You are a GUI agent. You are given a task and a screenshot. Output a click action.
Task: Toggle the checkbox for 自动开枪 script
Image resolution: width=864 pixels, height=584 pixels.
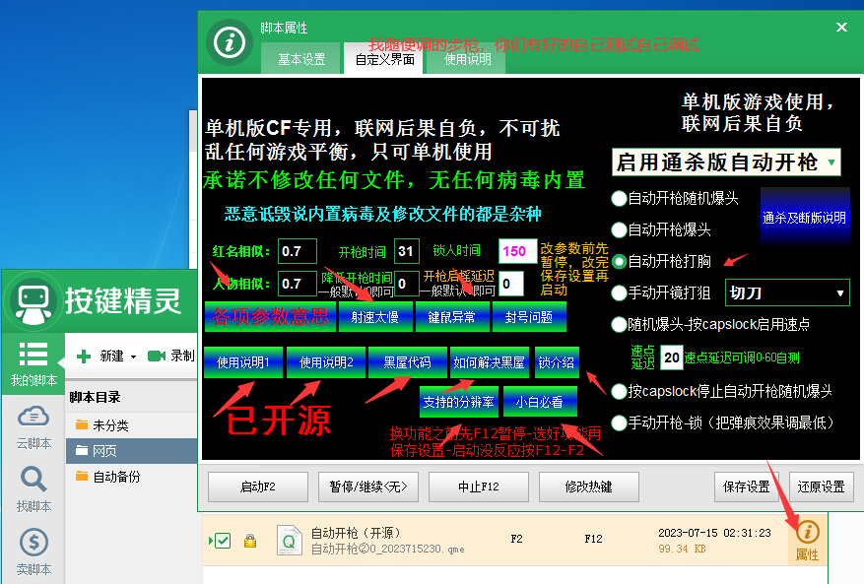click(x=223, y=541)
